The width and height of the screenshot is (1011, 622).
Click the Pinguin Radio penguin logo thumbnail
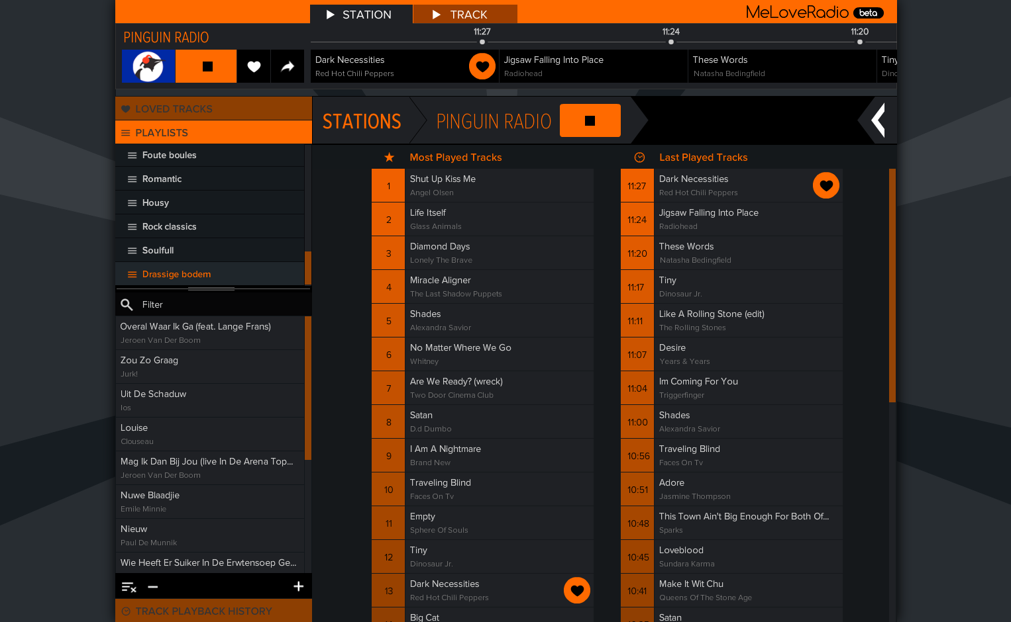click(148, 66)
